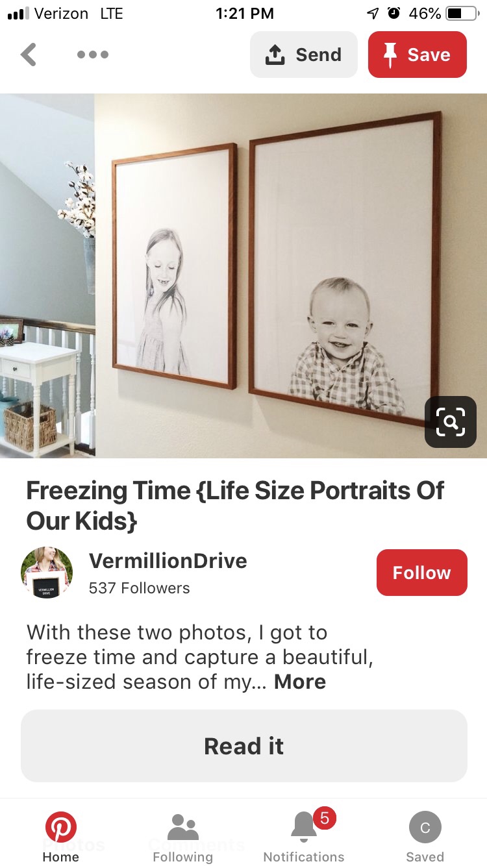The width and height of the screenshot is (487, 866).
Task: Tap the battery indicator in status bar
Action: coord(462,13)
